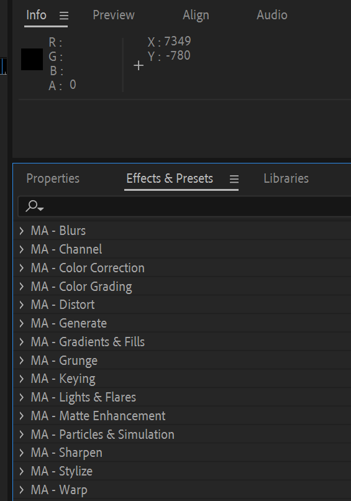This screenshot has height=501, width=351.
Task: Expand the MA - Color Correction folder
Action: 21,268
